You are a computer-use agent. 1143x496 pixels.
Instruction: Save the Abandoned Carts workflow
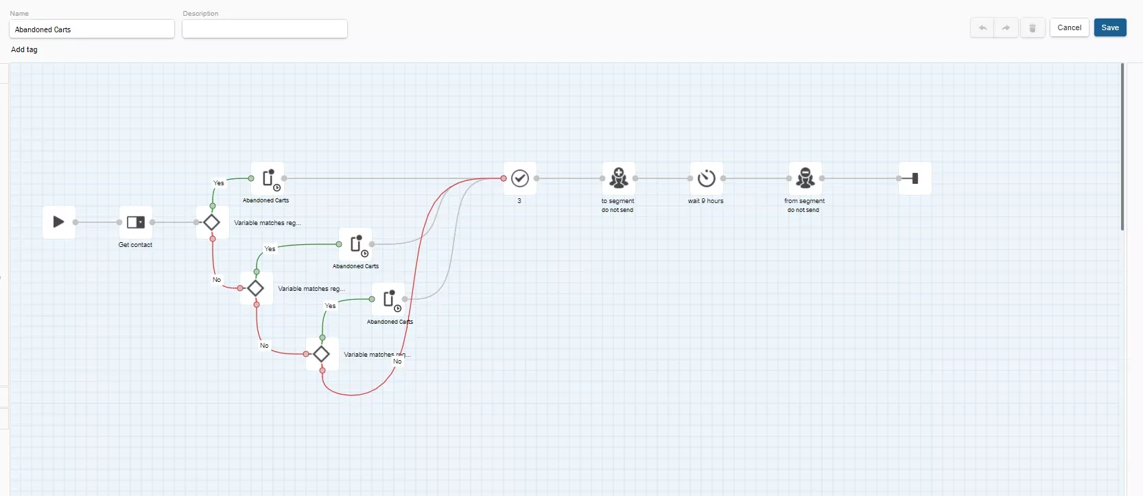point(1110,28)
